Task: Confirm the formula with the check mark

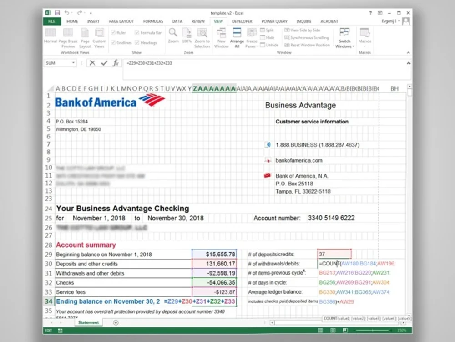Action: 104,63
